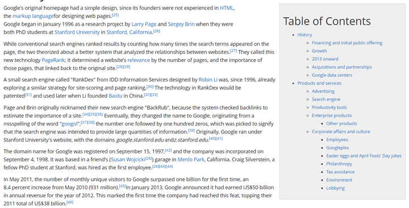The image size is (409, 208).
Task: Jump to the Tax avoidance section
Action: pos(340,173)
